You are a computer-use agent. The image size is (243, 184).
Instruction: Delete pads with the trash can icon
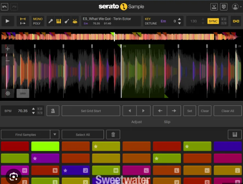pos(113,135)
